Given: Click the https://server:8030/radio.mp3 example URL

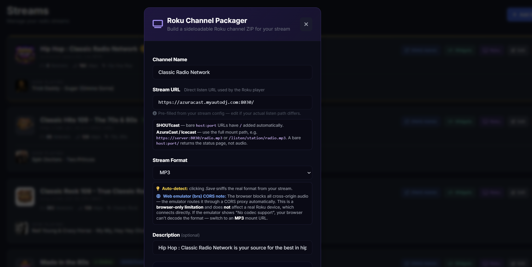Looking at the screenshot, I should (189, 138).
